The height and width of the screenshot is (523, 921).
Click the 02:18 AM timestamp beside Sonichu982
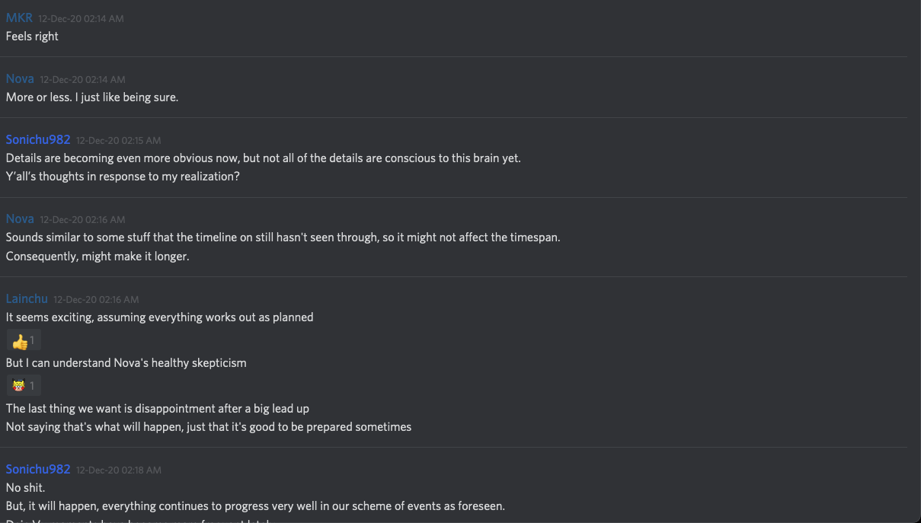118,470
